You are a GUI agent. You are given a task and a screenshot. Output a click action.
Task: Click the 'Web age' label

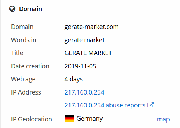[23, 79]
